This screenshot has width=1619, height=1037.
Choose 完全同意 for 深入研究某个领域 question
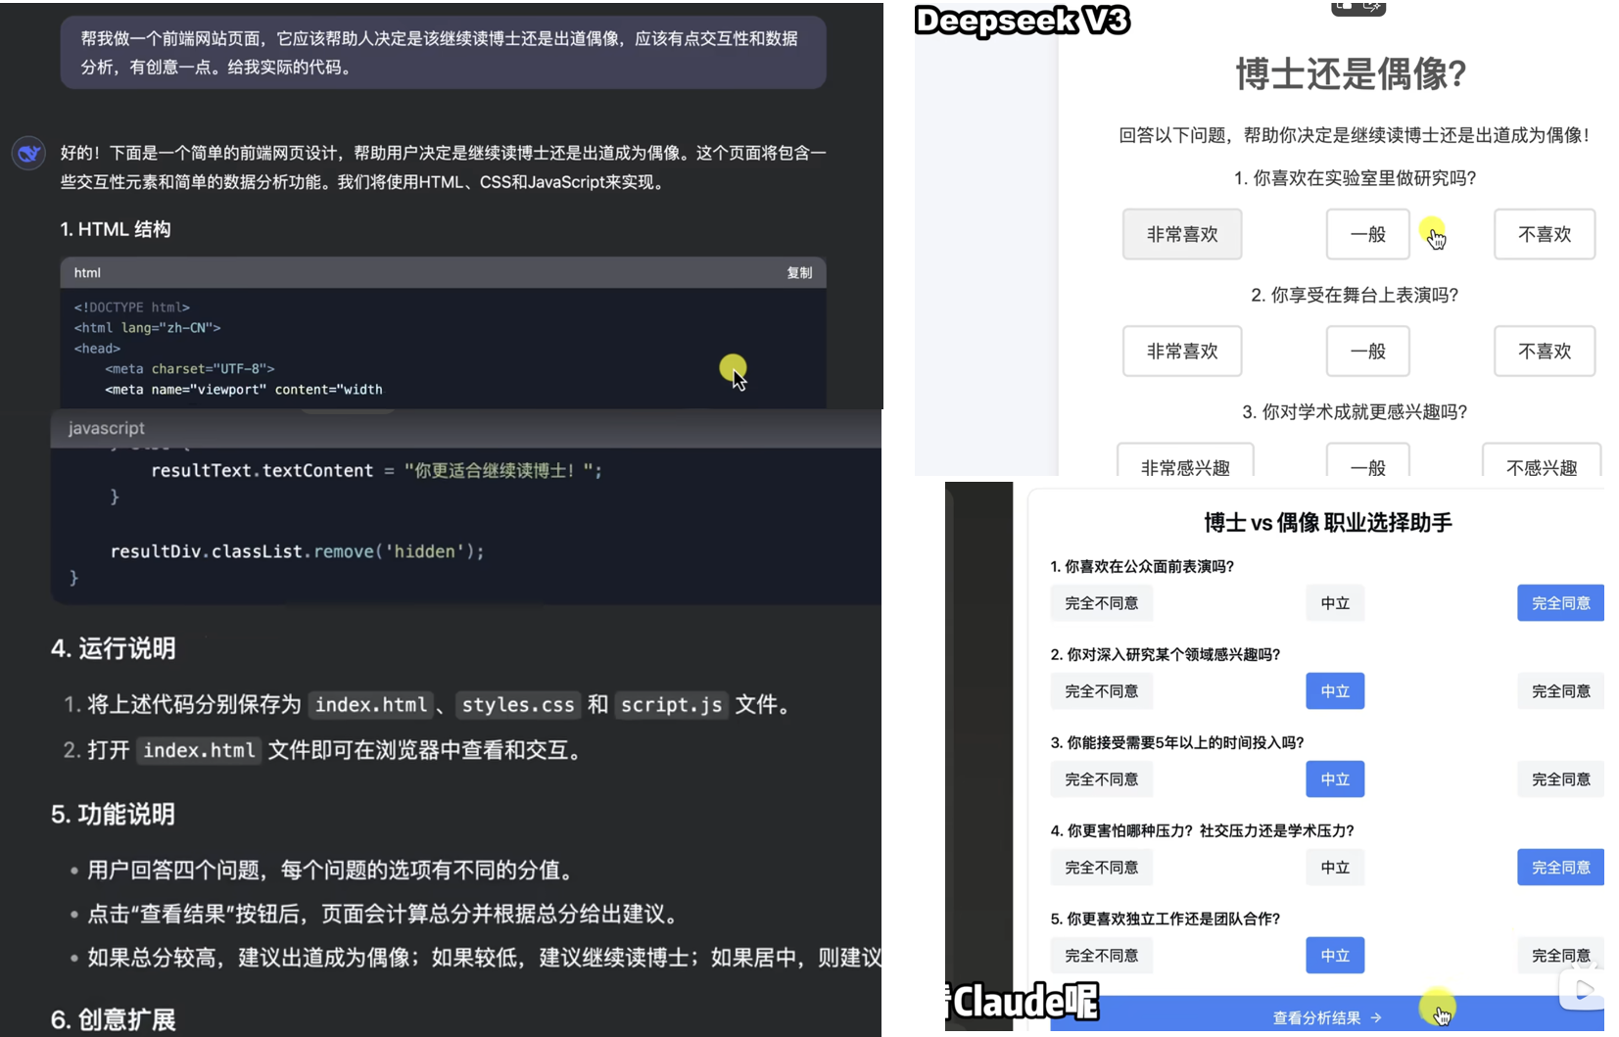1560,691
